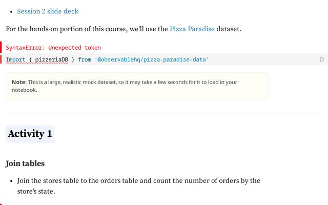Click the Activity 1 heading
The image size is (328, 205).
30,134
